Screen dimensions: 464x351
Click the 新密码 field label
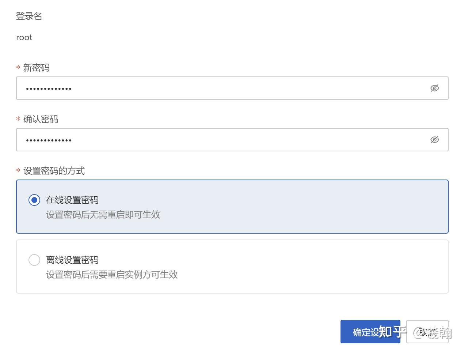pyautogui.click(x=37, y=67)
